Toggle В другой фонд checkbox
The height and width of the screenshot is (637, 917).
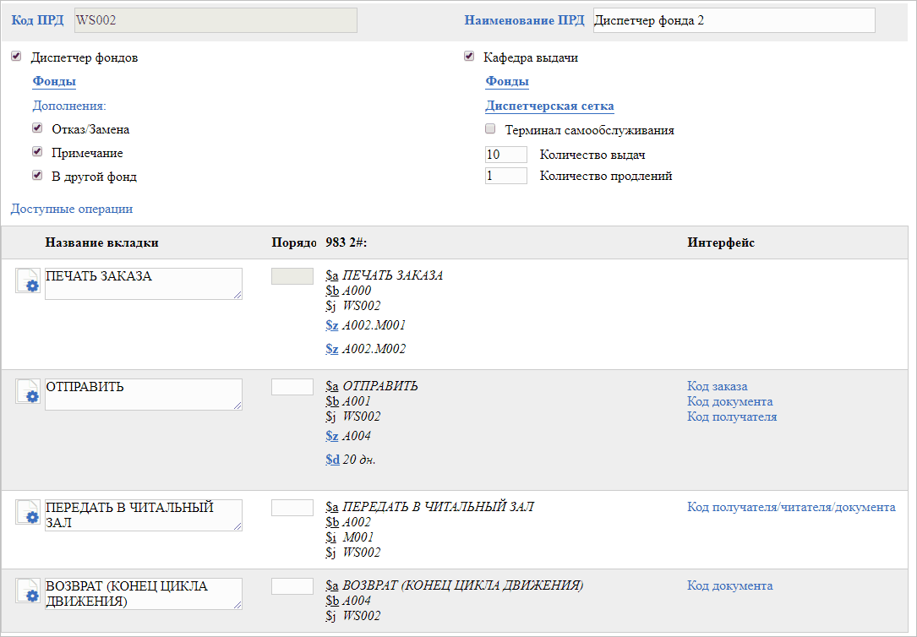(37, 176)
